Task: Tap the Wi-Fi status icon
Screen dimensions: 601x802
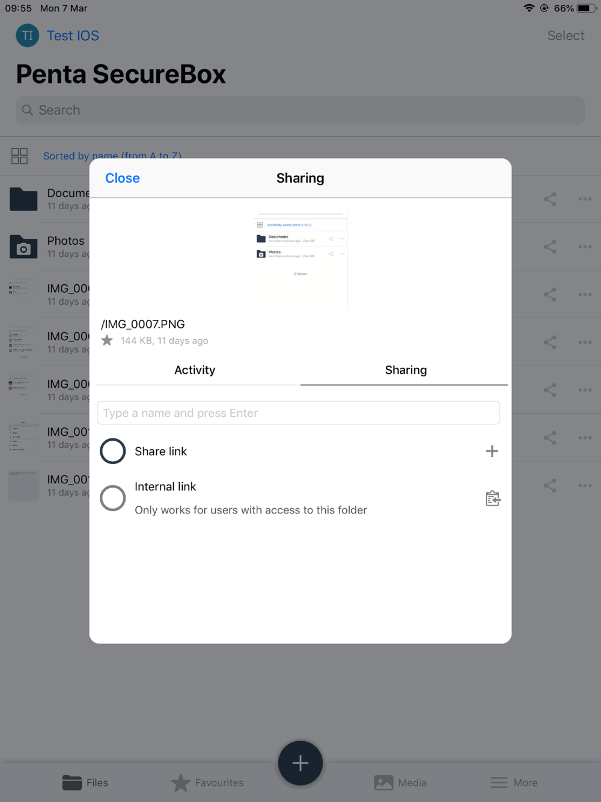Action: [x=529, y=8]
